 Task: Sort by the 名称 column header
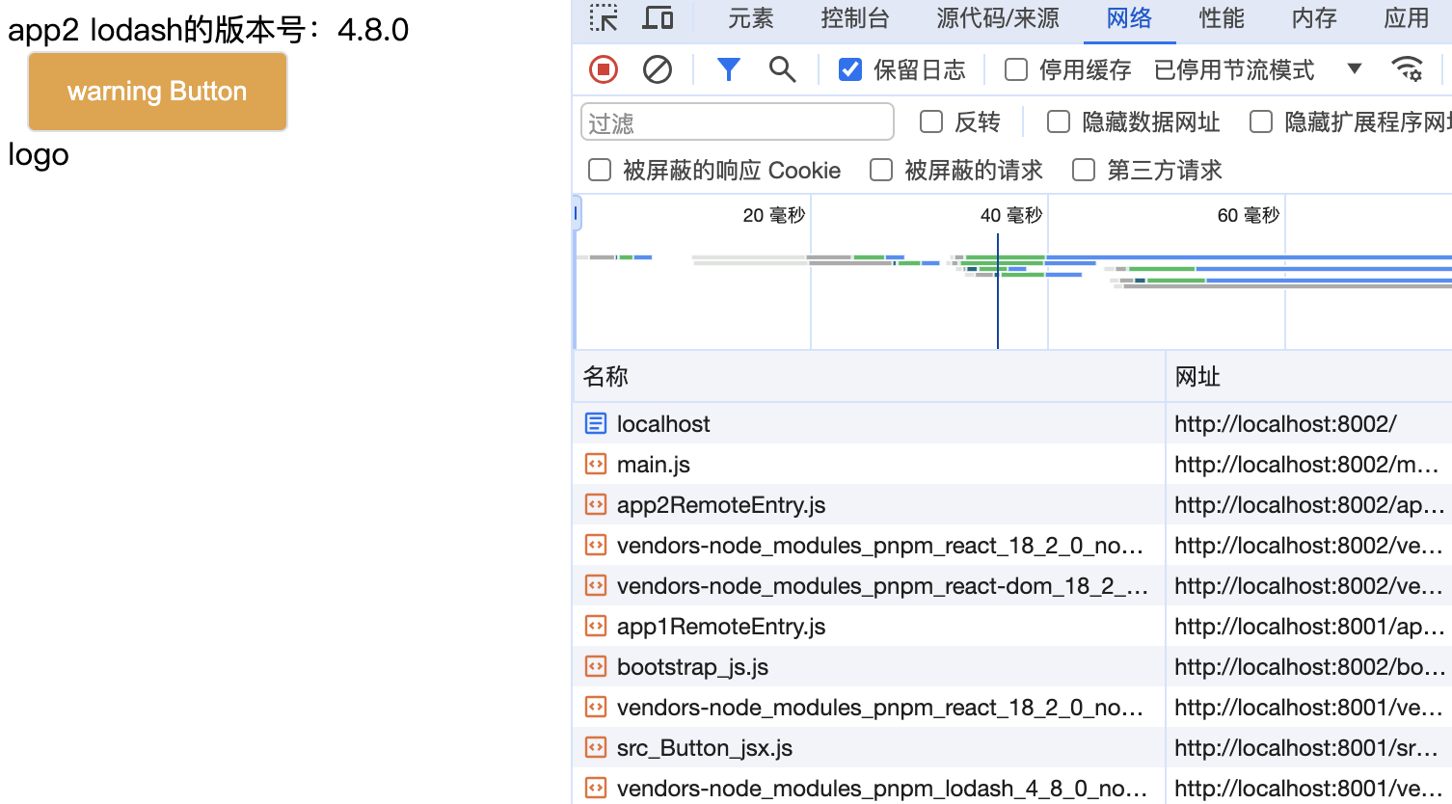pos(869,376)
